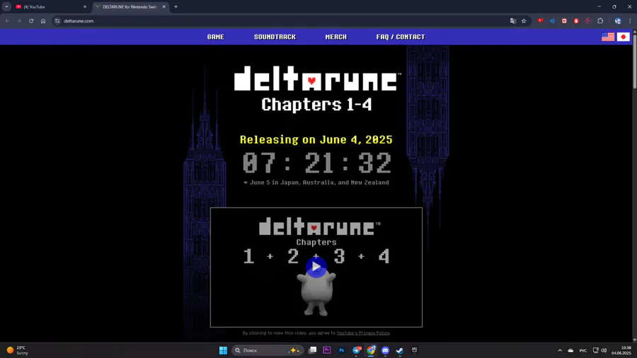
Task: Click the Deltarune Chapters 1-4 logo
Action: (x=317, y=89)
